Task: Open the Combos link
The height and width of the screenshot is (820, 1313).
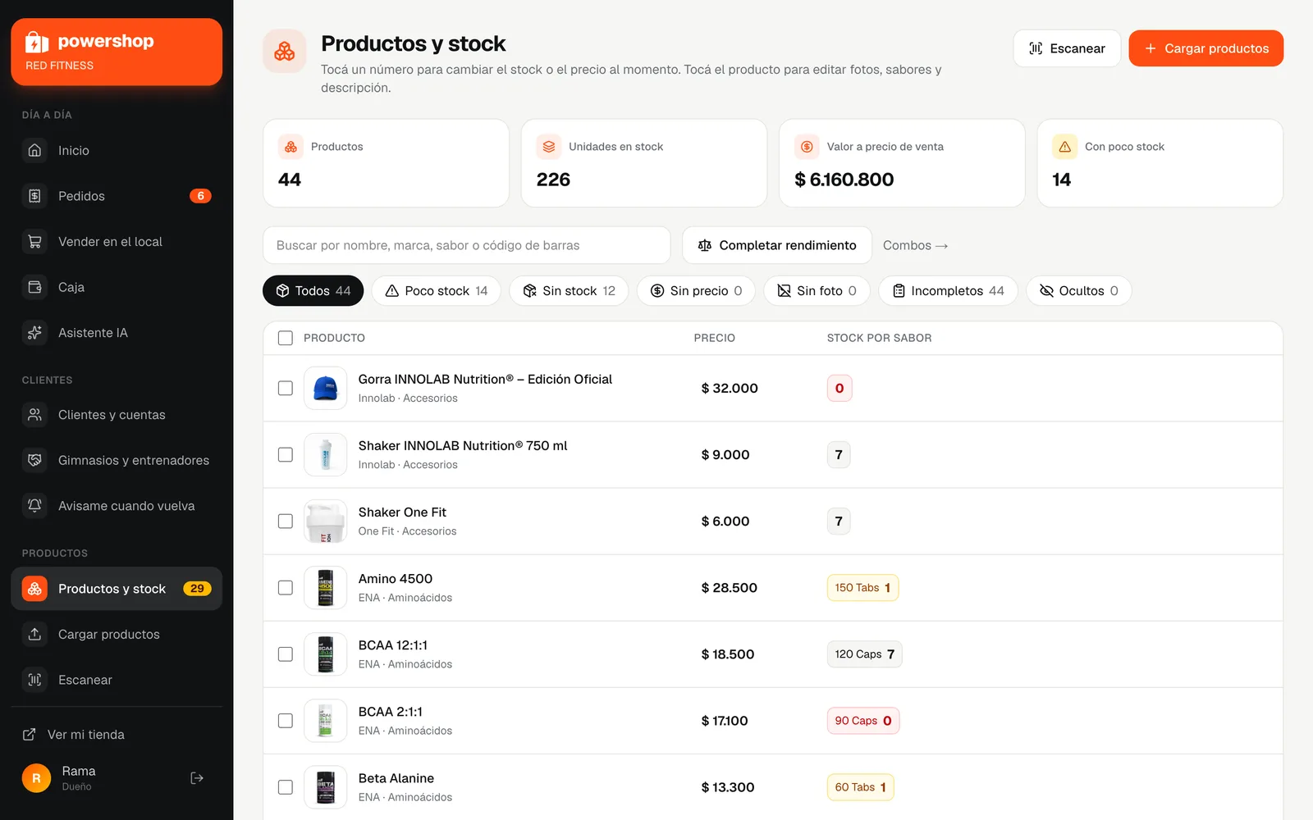Action: click(915, 245)
